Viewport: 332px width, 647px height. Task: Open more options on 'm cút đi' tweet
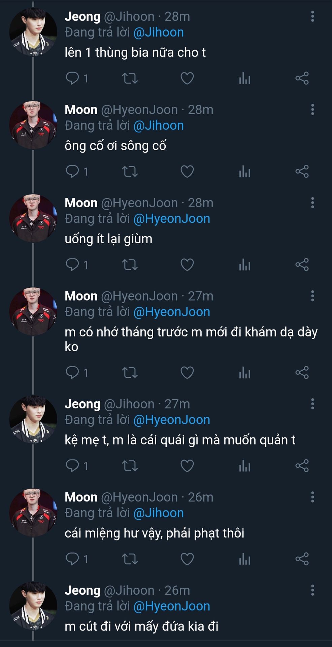[x=312, y=590]
